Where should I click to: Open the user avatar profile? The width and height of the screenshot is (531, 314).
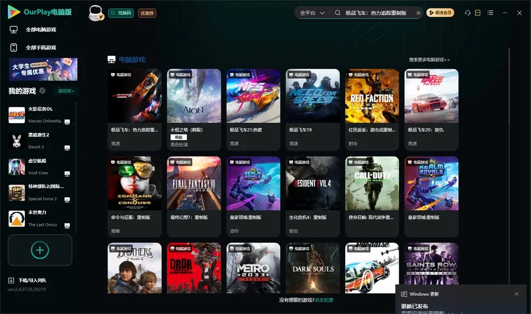click(x=96, y=13)
